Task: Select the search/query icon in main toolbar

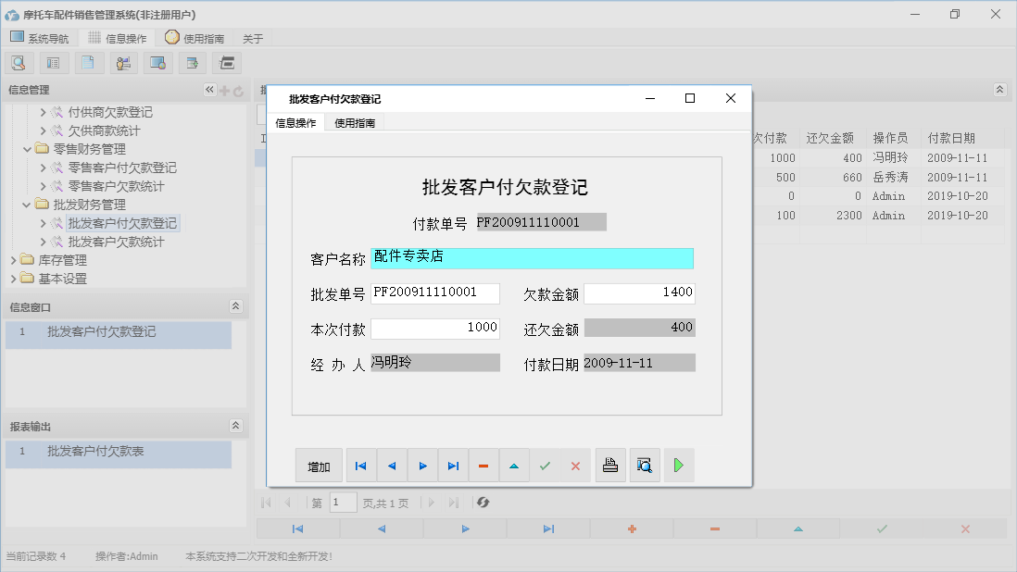Action: (19, 62)
